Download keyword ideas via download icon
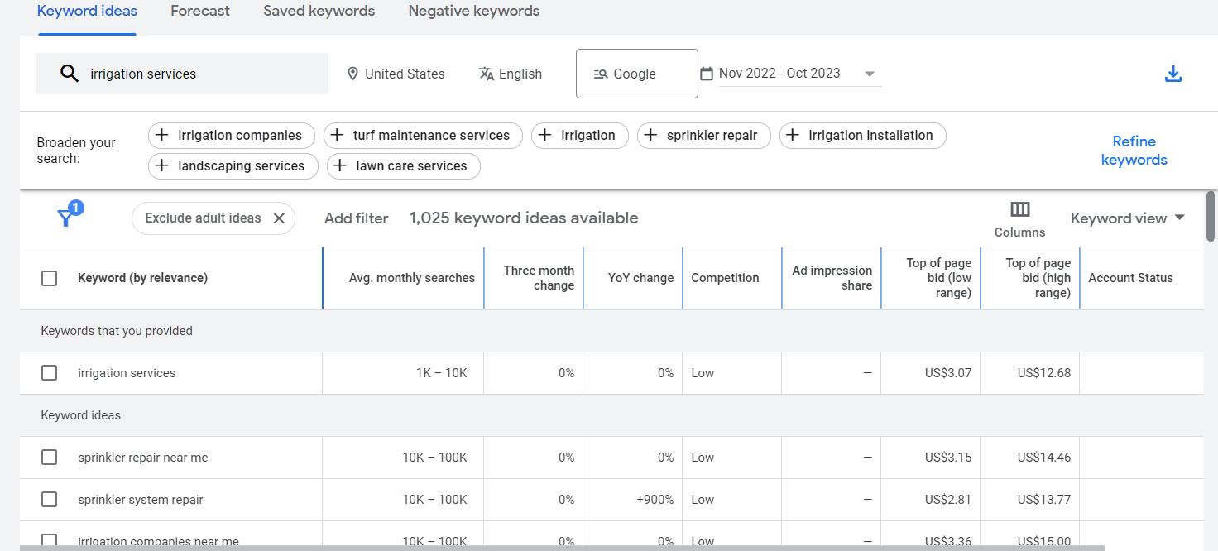The image size is (1218, 551). pyautogui.click(x=1173, y=74)
